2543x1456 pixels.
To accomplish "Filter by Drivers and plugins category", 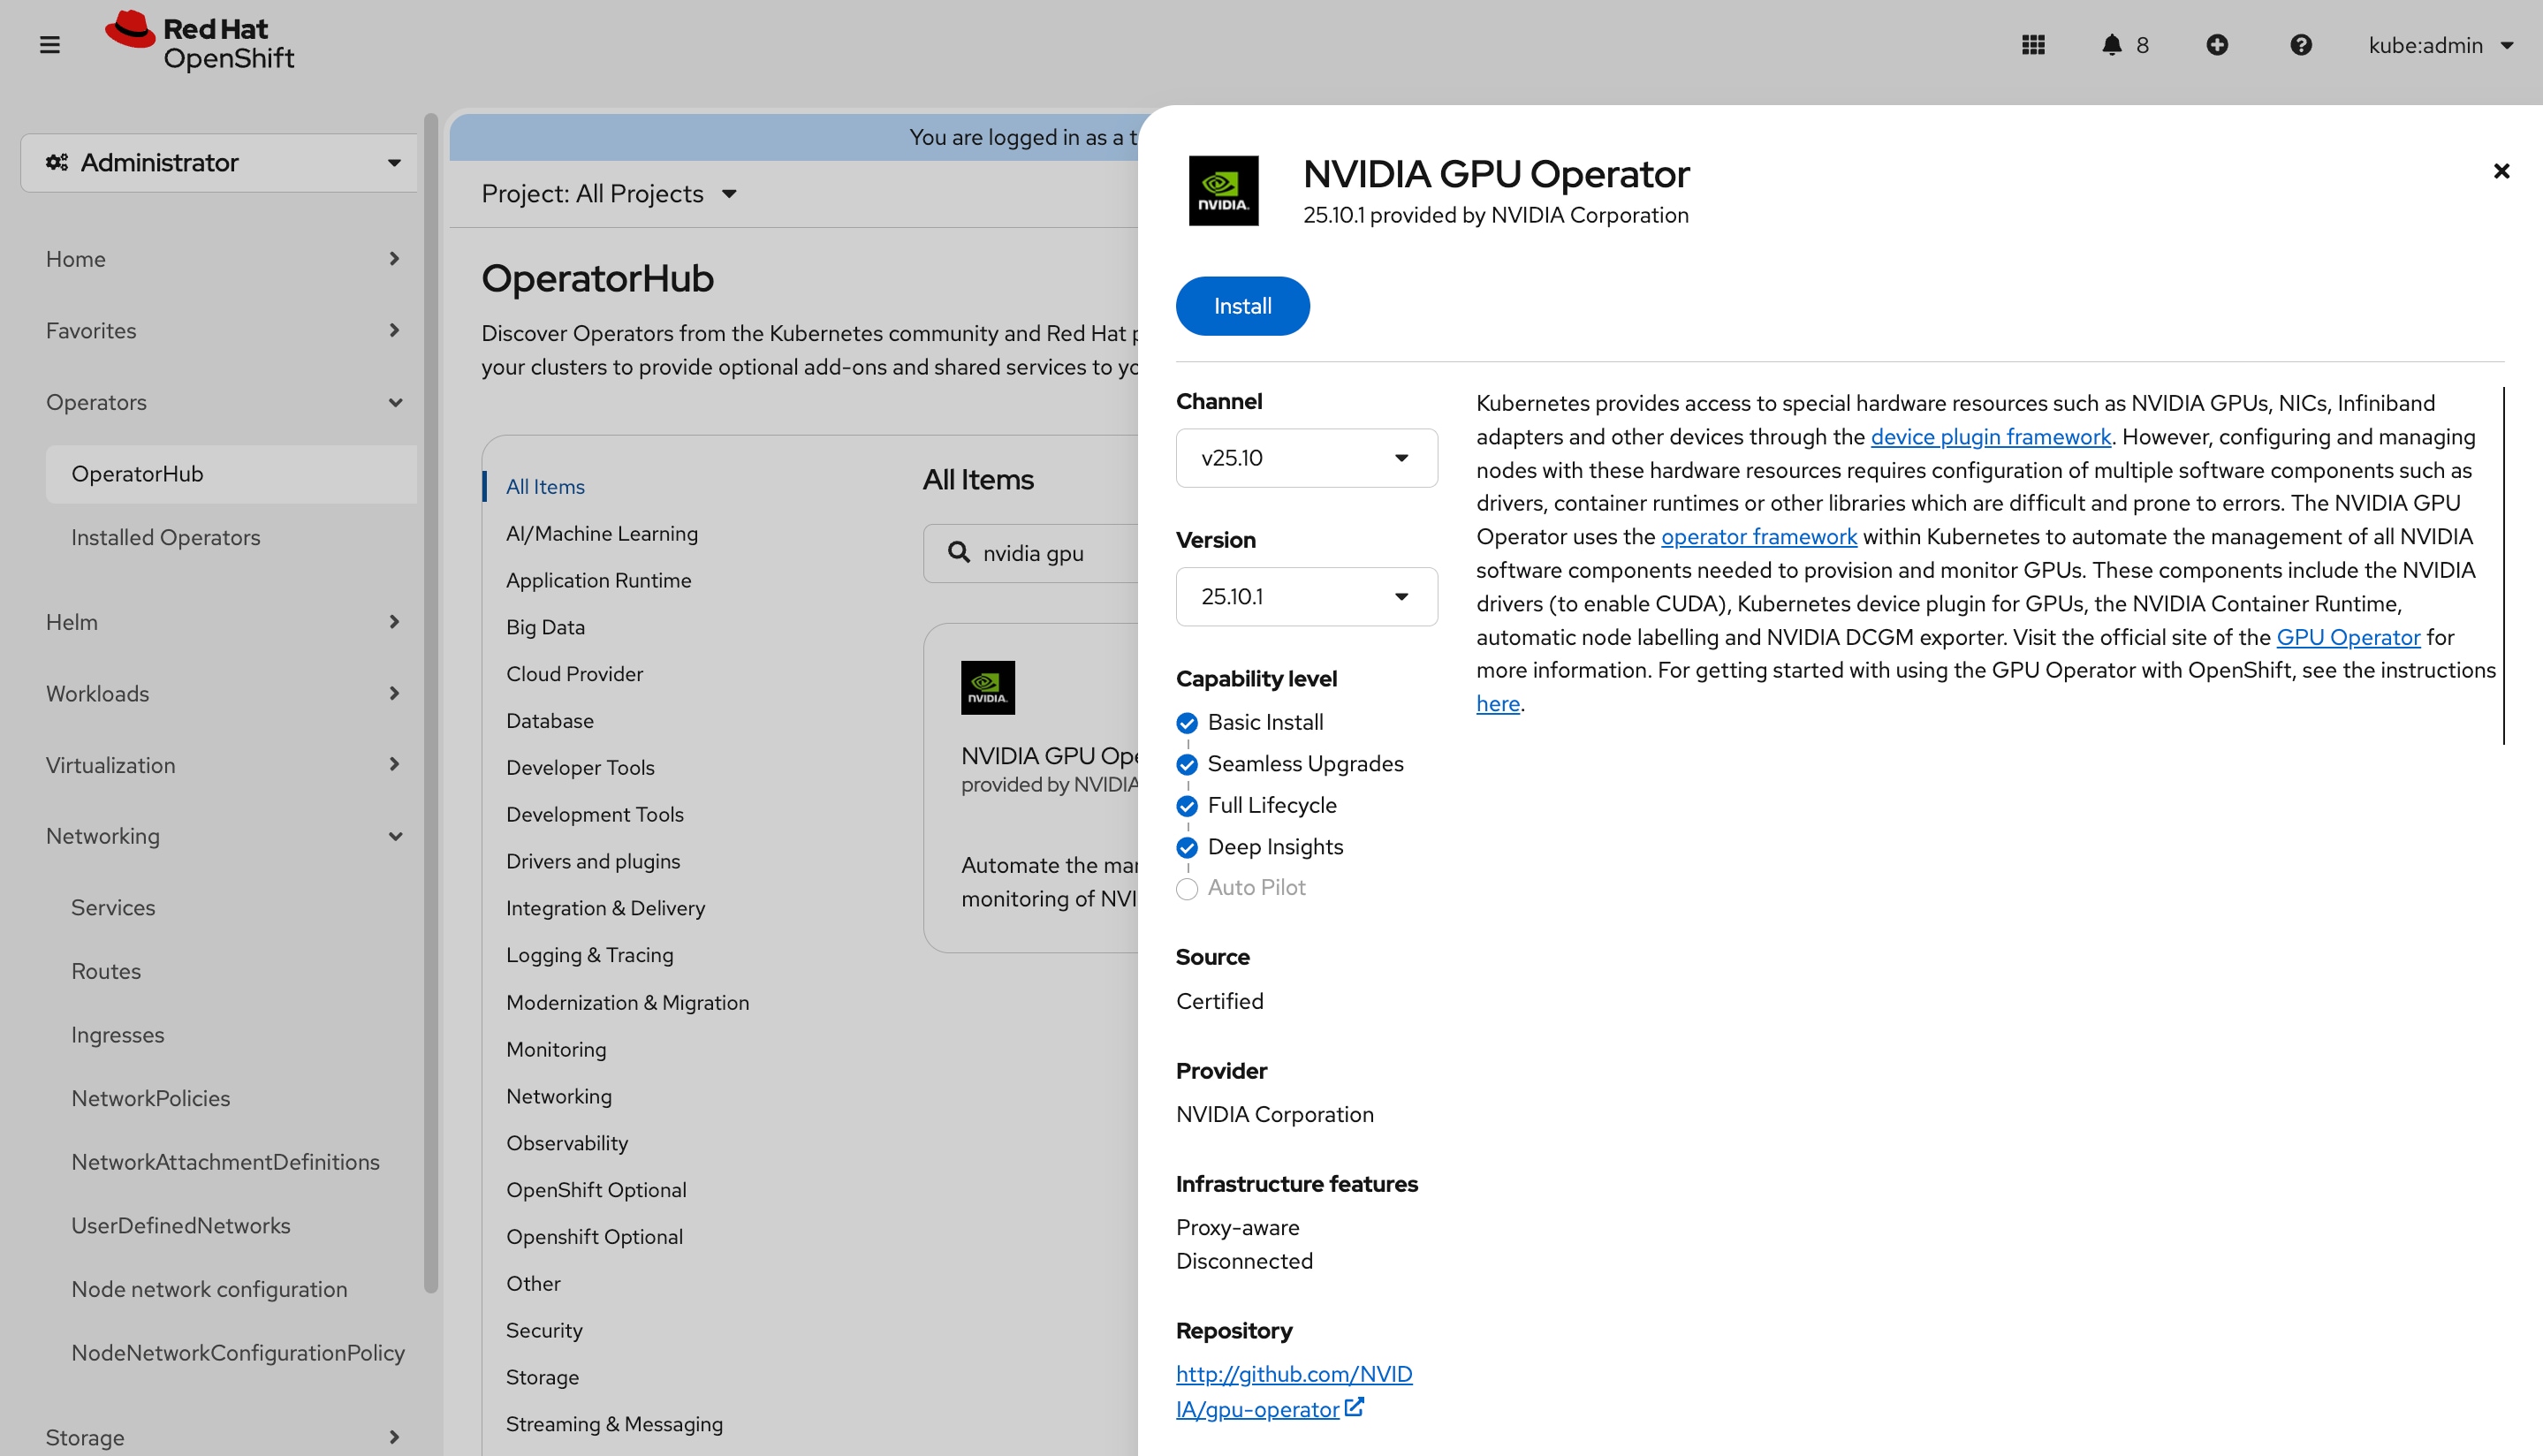I will click(593, 861).
